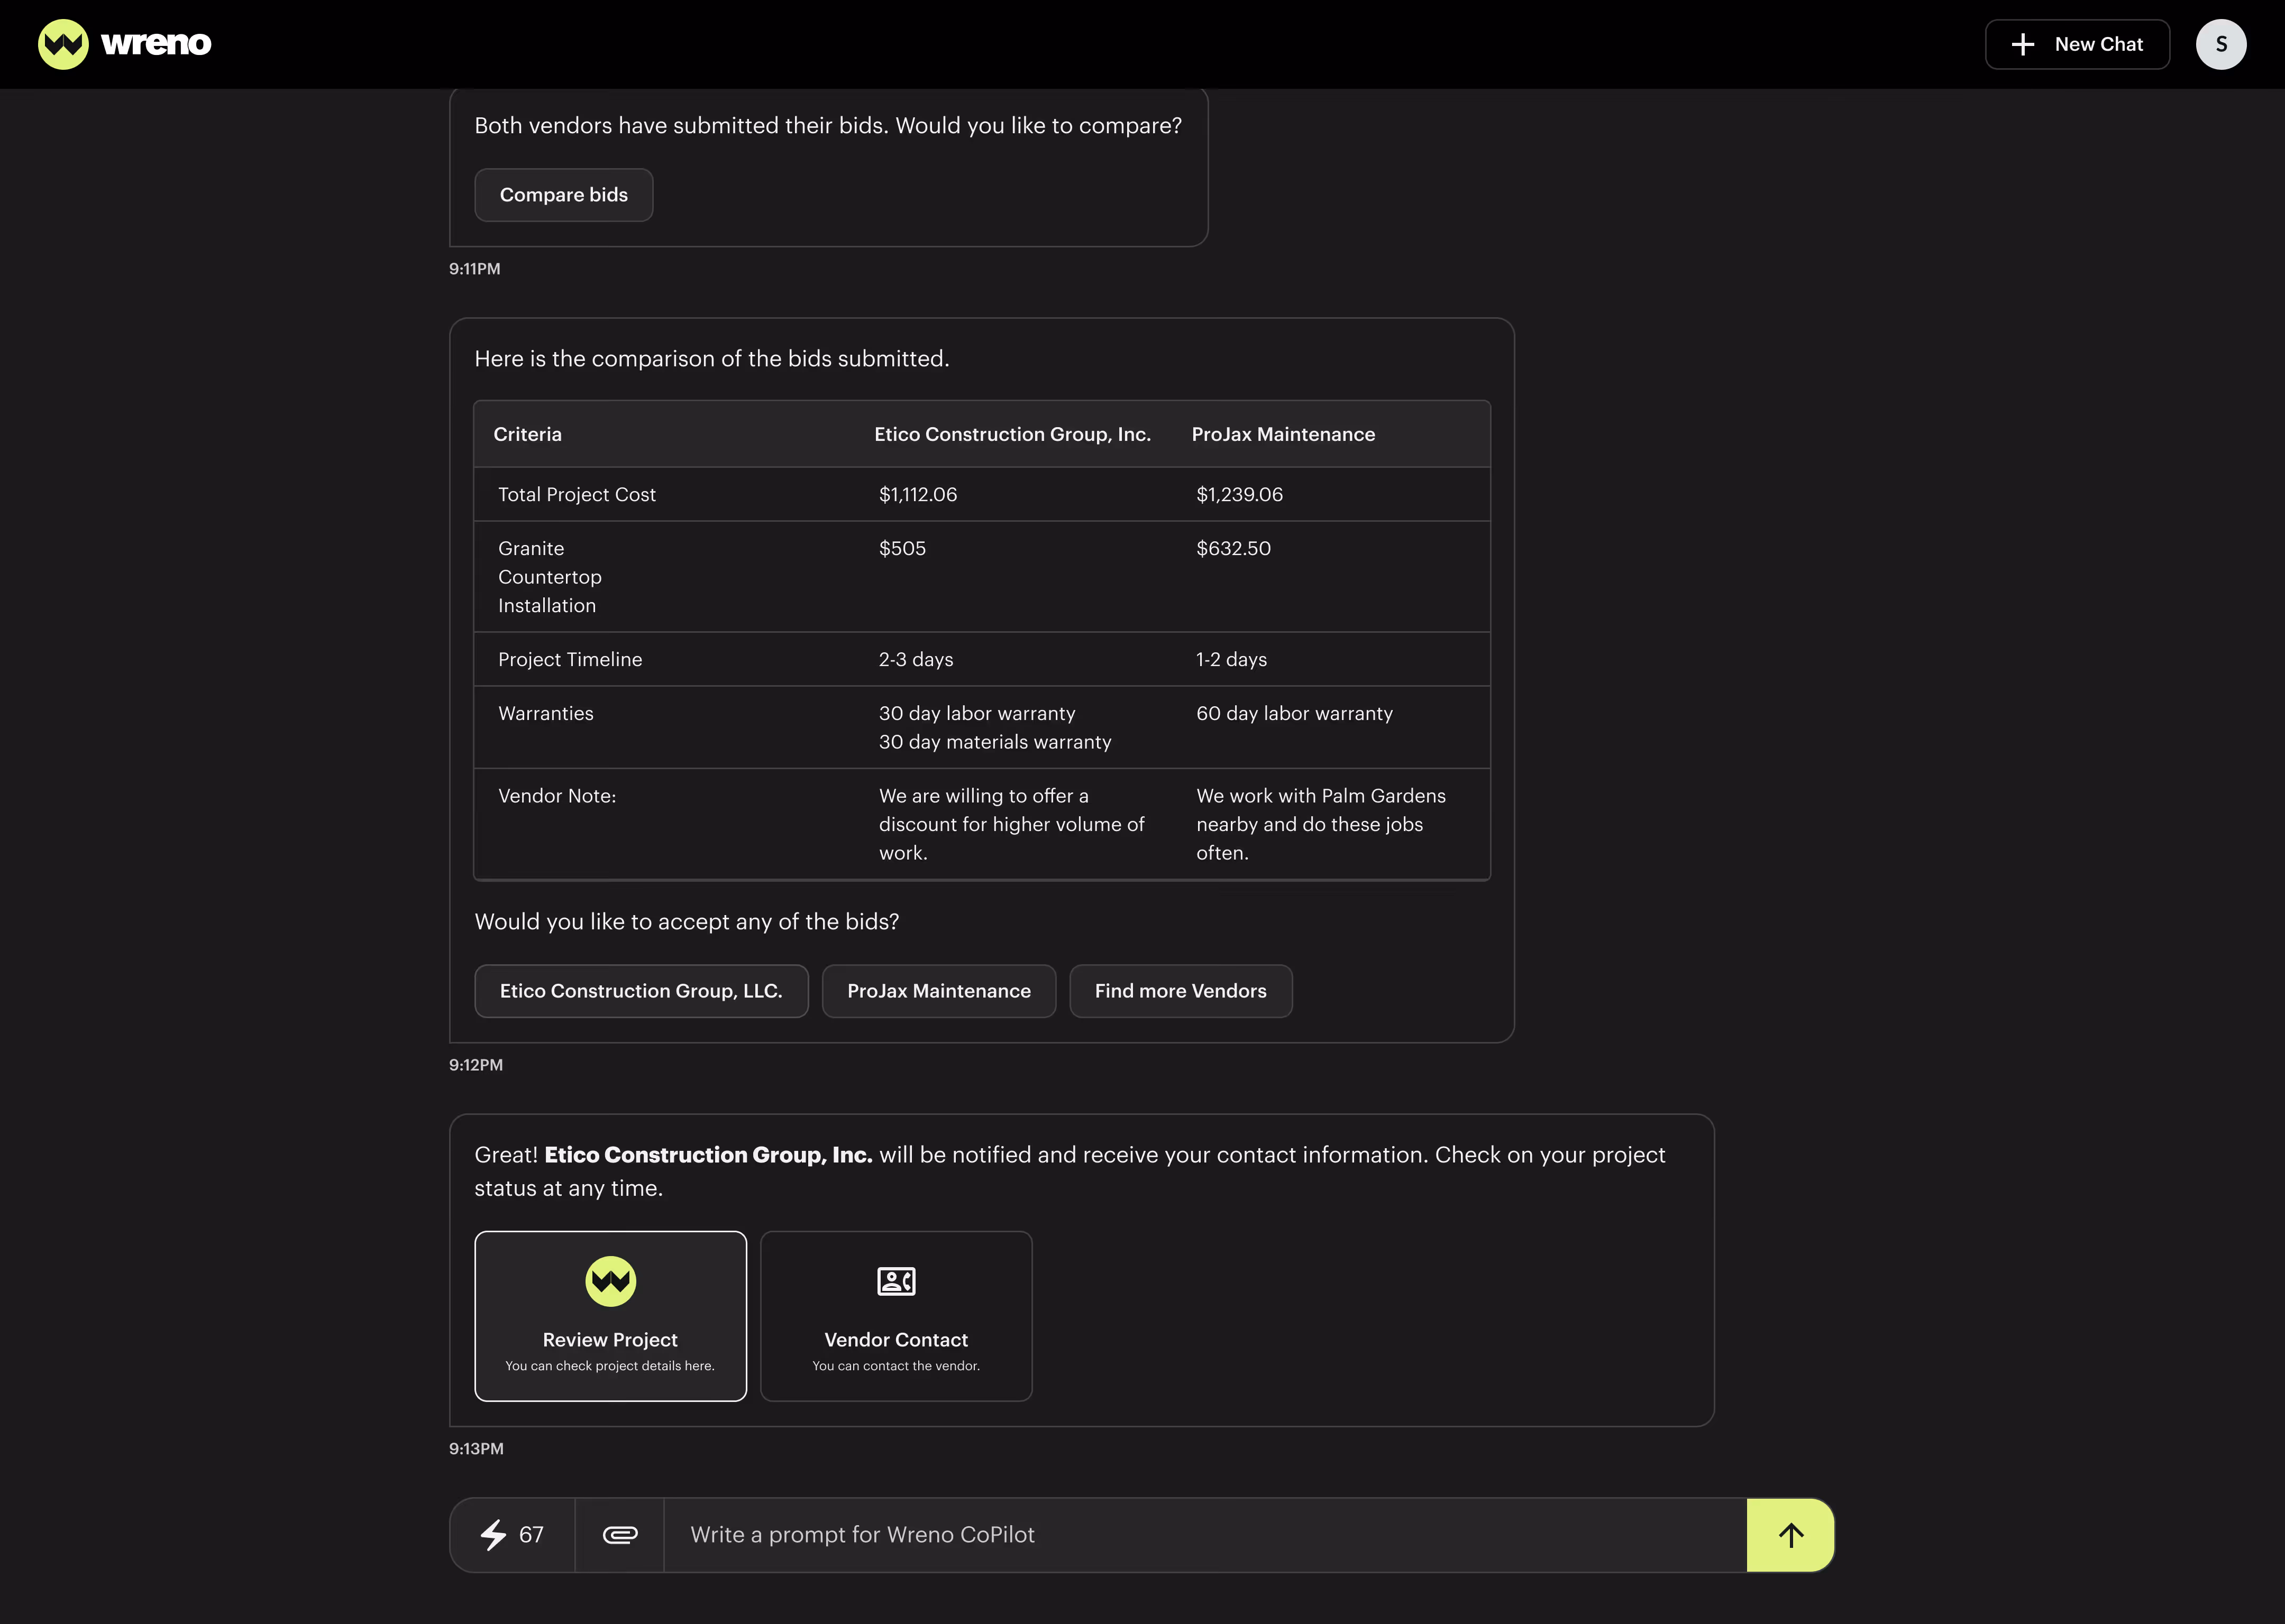Image resolution: width=2285 pixels, height=1624 pixels.
Task: Accept the ProJax Maintenance bid
Action: coord(938,991)
